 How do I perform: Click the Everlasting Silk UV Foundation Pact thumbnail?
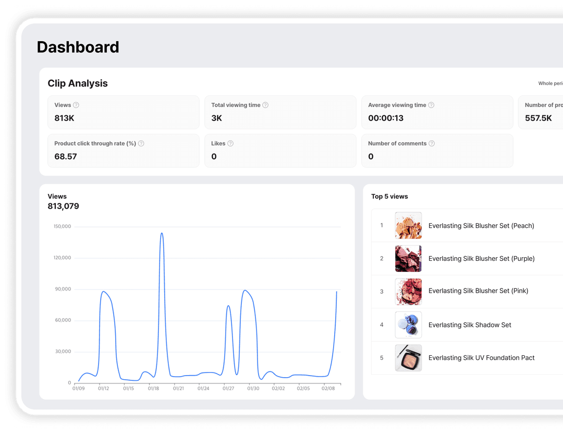tap(408, 358)
